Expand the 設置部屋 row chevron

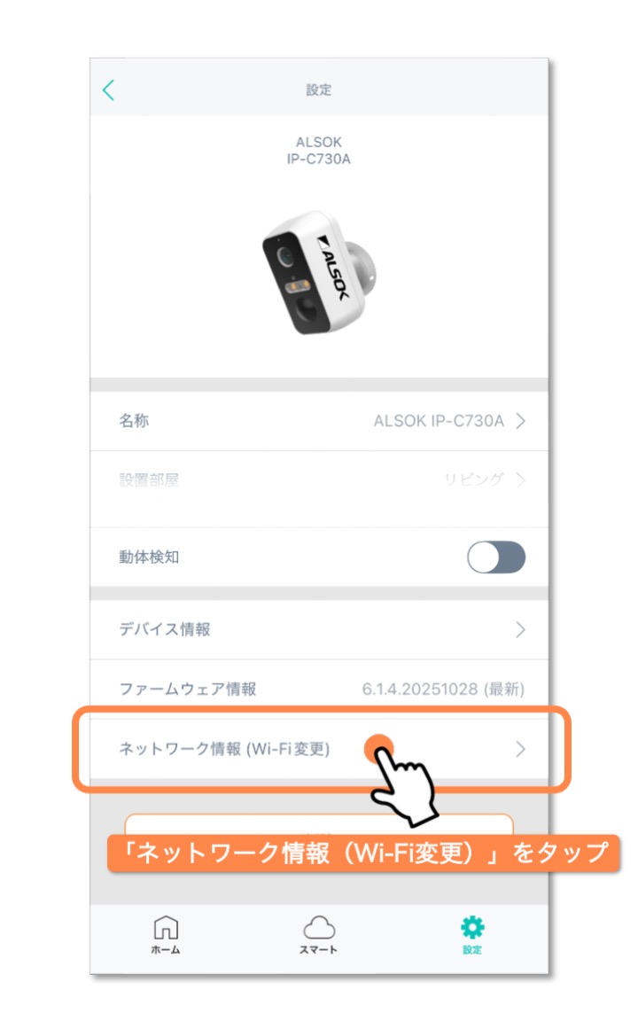tap(520, 479)
